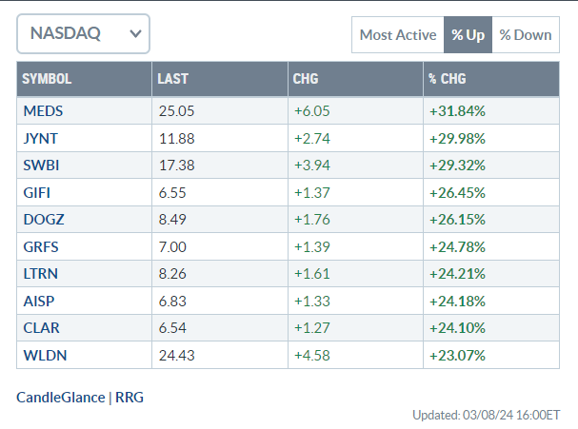Open the DOGZ ticker link

click(43, 220)
